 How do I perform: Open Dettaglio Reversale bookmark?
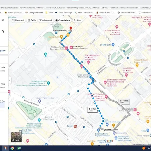34,12
